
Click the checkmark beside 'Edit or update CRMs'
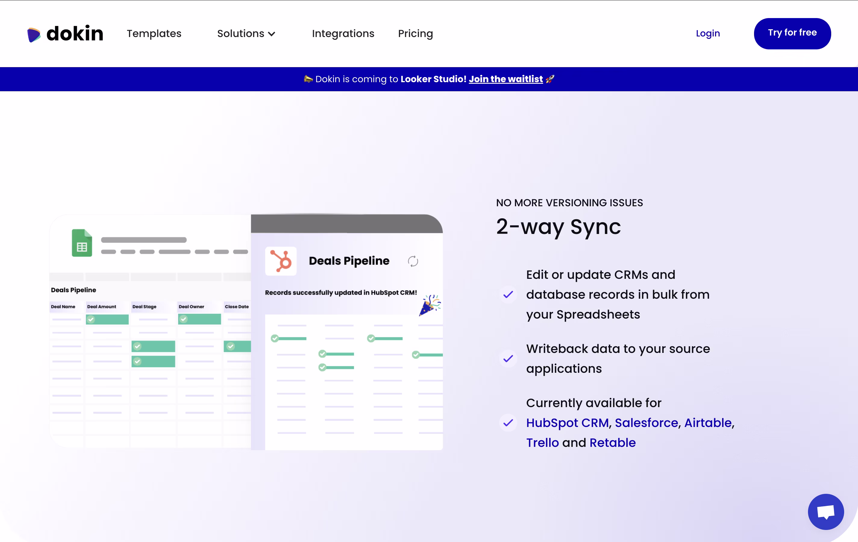click(508, 294)
